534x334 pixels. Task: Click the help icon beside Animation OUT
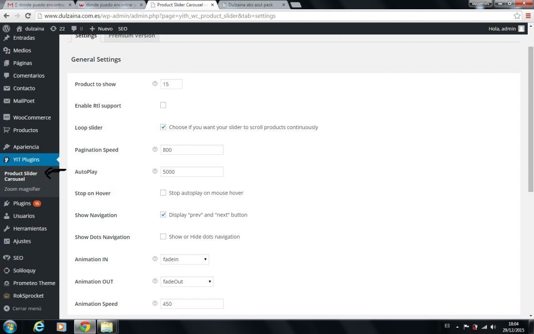point(155,281)
